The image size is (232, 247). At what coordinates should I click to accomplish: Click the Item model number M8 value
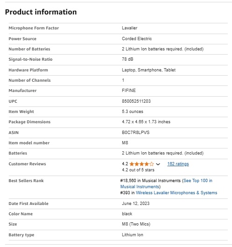(x=125, y=143)
